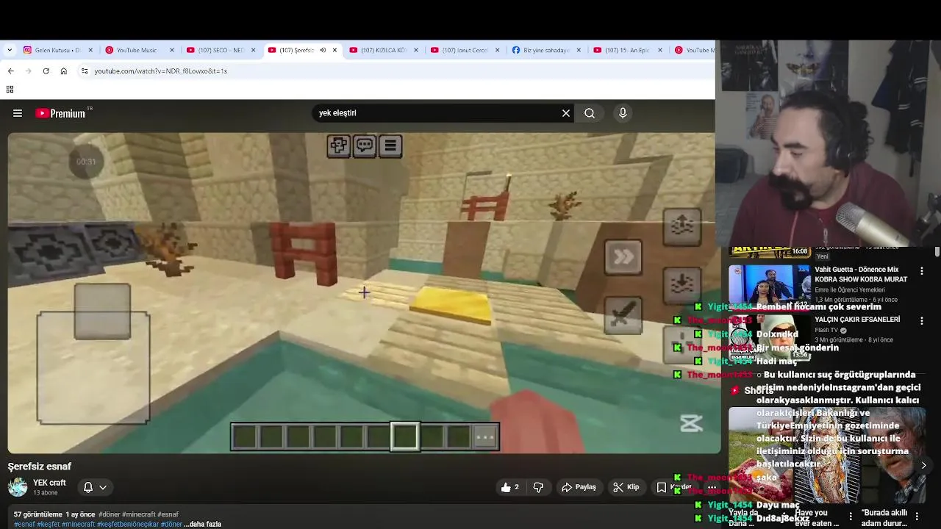This screenshot has width=941, height=529.
Task: Open the tab search dropdown arrow
Action: coord(10,50)
